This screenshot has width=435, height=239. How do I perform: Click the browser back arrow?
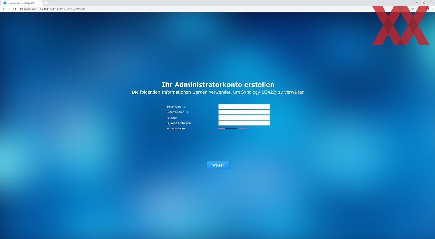pyautogui.click(x=4, y=9)
